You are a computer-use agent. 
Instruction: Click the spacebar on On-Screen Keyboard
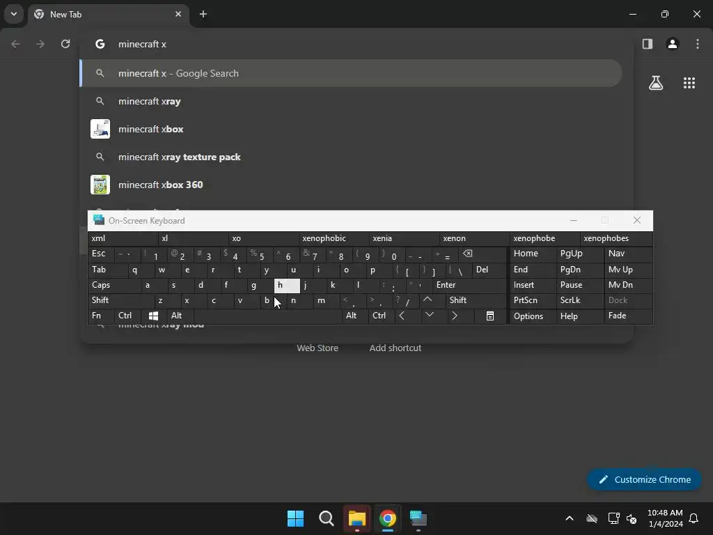click(x=267, y=316)
